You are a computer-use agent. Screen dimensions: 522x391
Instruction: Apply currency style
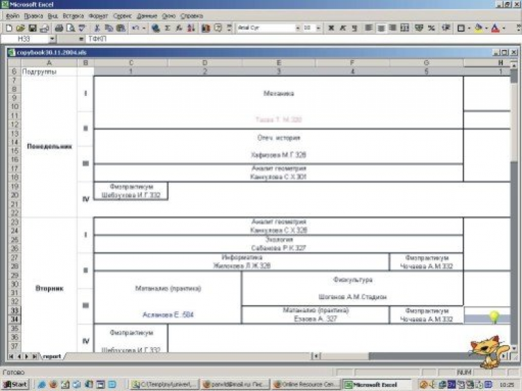pyautogui.click(x=419, y=29)
